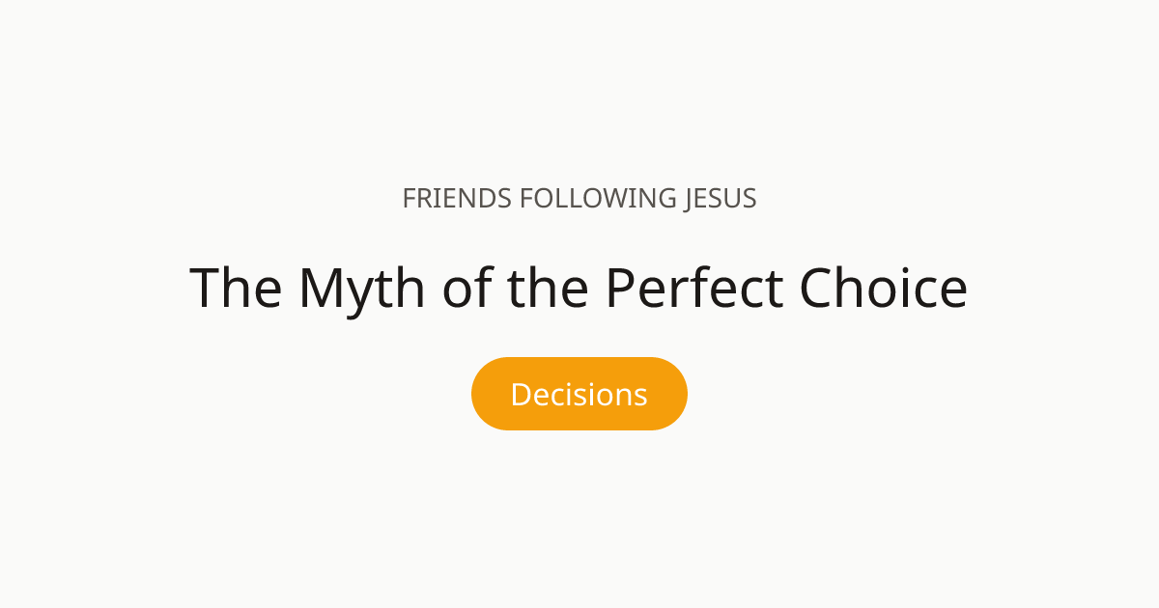Click the capital 'D' in the Decisions label
The image size is (1159, 608).
coord(521,394)
